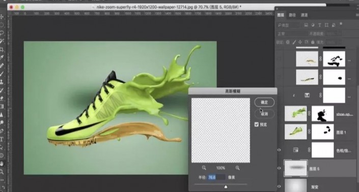
Task: Click the blur radius slider handle
Action: click(x=226, y=187)
